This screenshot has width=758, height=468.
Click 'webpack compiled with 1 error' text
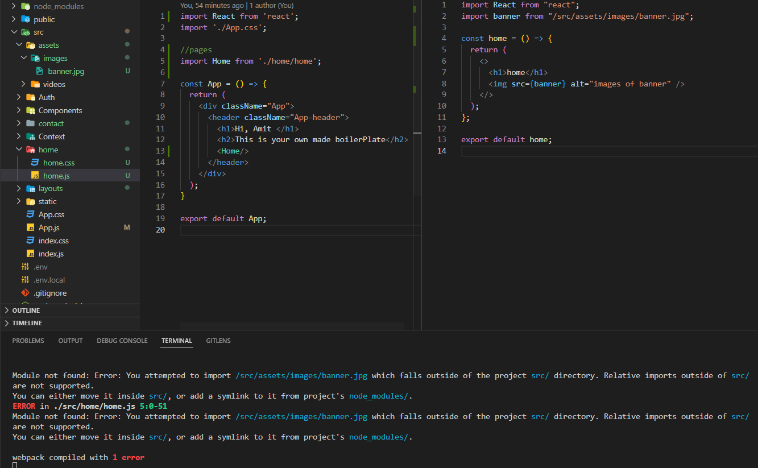[x=78, y=458]
